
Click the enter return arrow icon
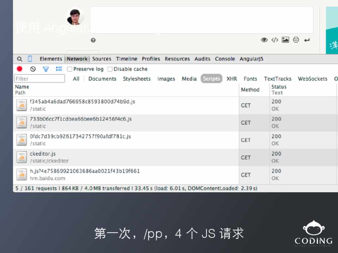click(x=307, y=40)
